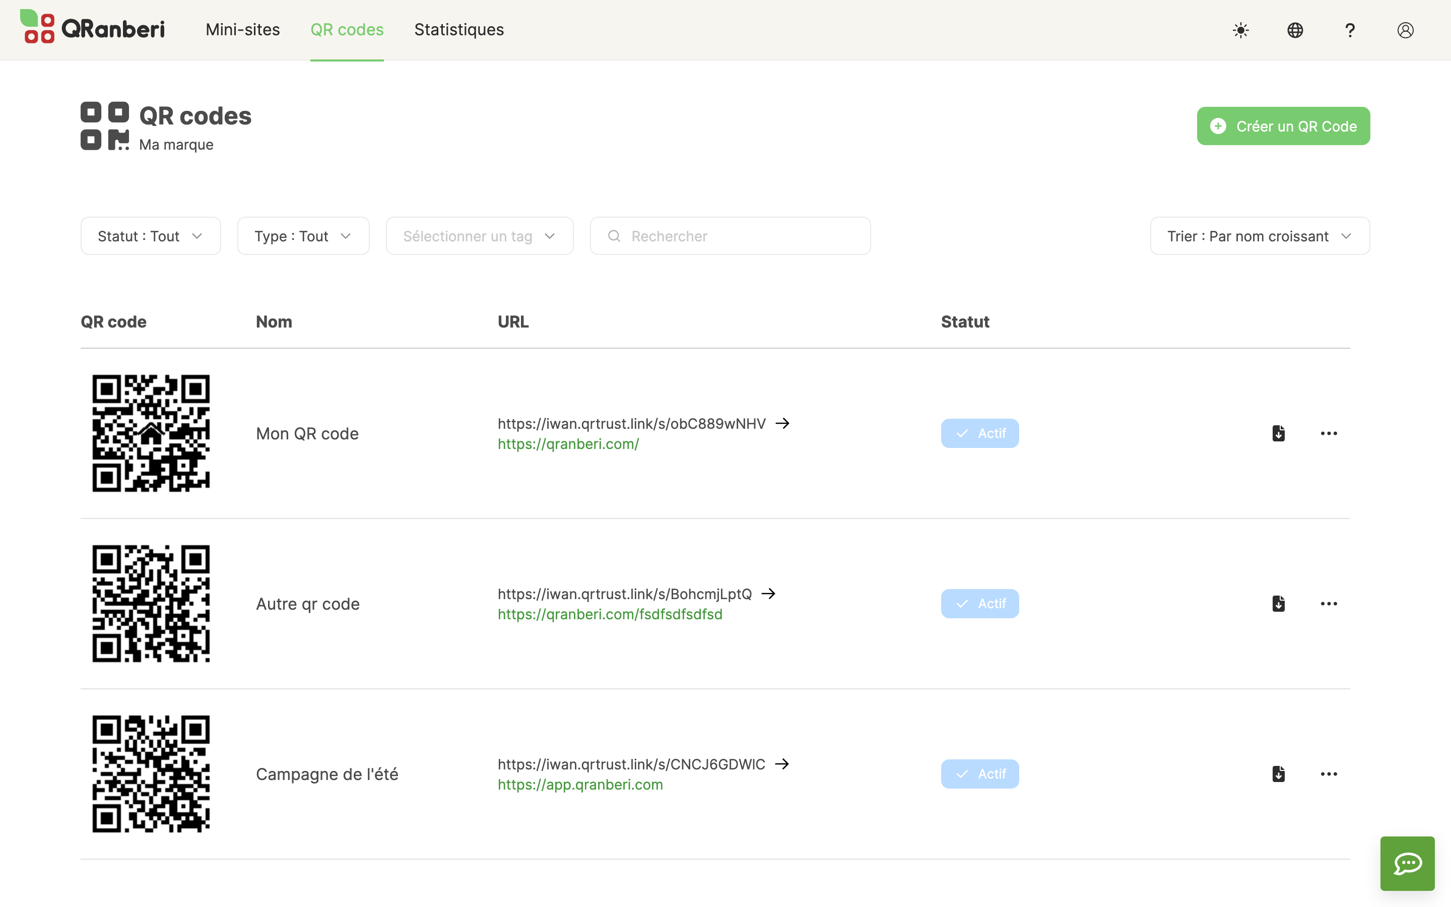
Task: Click Actif status badge for Autre qr code
Action: click(980, 604)
